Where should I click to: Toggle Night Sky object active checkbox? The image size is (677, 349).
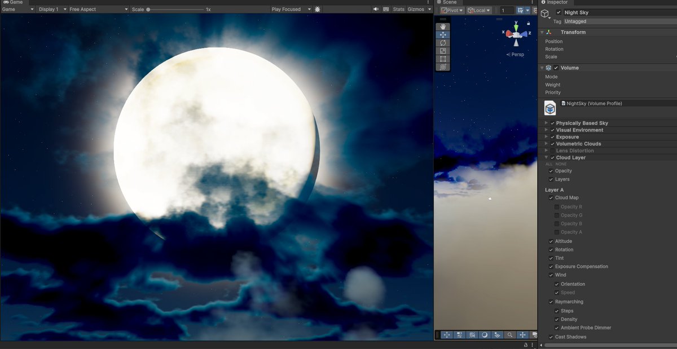[x=559, y=12]
